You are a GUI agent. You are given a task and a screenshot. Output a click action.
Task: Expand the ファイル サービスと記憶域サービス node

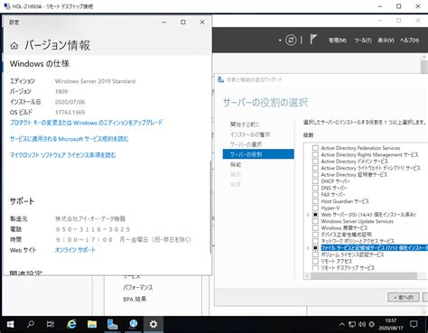[x=308, y=248]
